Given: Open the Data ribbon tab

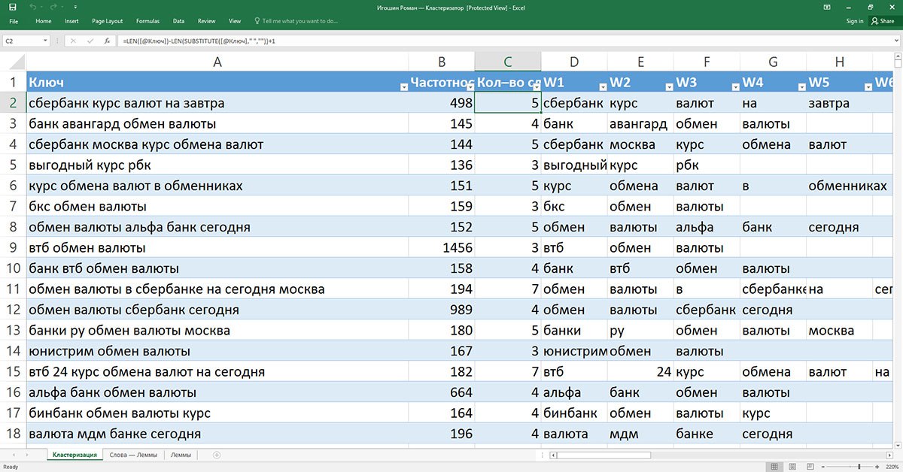Looking at the screenshot, I should [x=178, y=21].
